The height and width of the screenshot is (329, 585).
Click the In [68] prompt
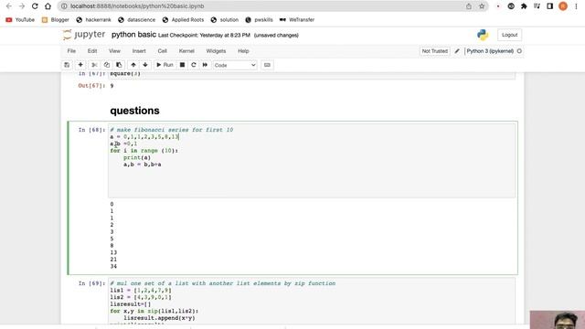pyautogui.click(x=91, y=130)
